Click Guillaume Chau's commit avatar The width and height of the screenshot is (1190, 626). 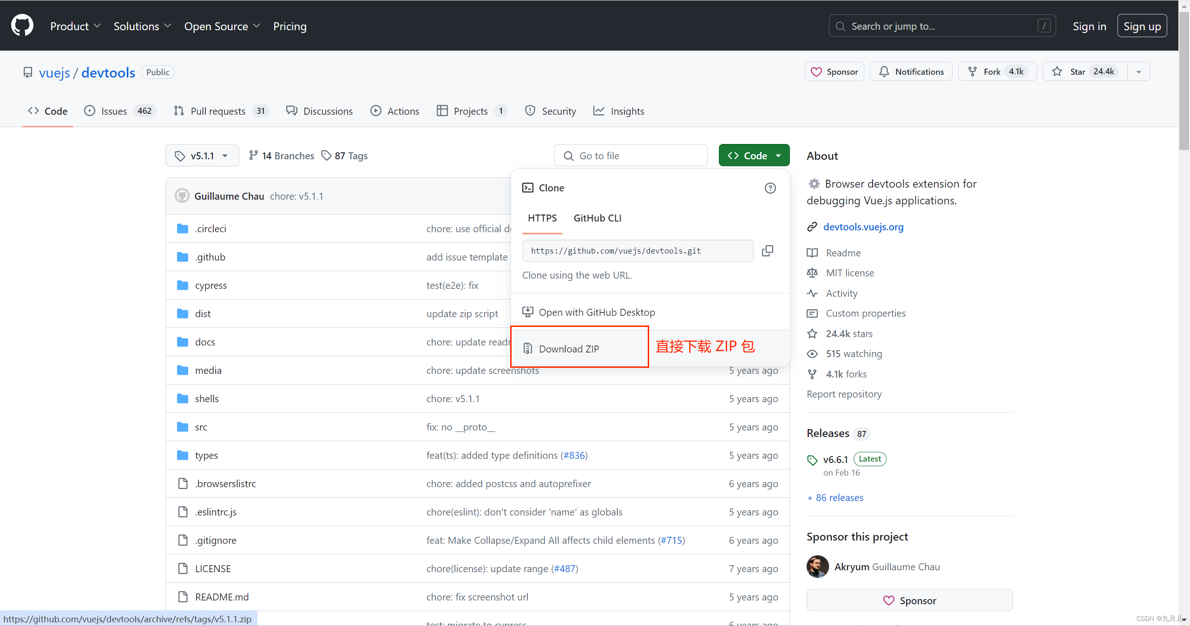(x=182, y=196)
